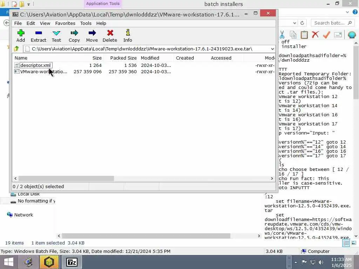Image resolution: width=359 pixels, height=269 pixels.
Task: Select the VMware-workstatio... file row
Action: click(144, 71)
